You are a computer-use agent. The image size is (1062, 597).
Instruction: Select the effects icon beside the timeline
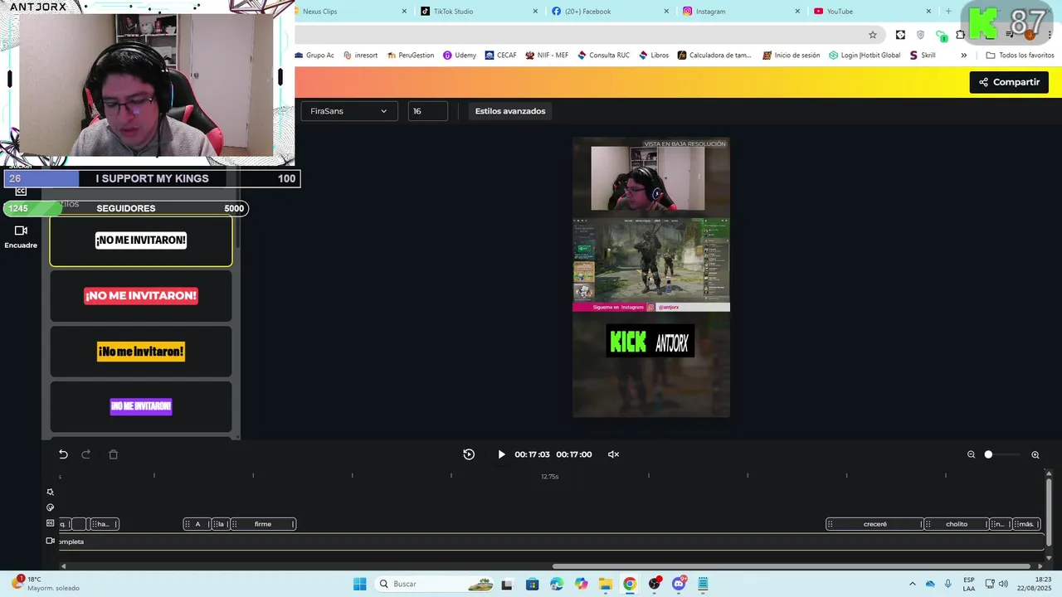coord(50,492)
